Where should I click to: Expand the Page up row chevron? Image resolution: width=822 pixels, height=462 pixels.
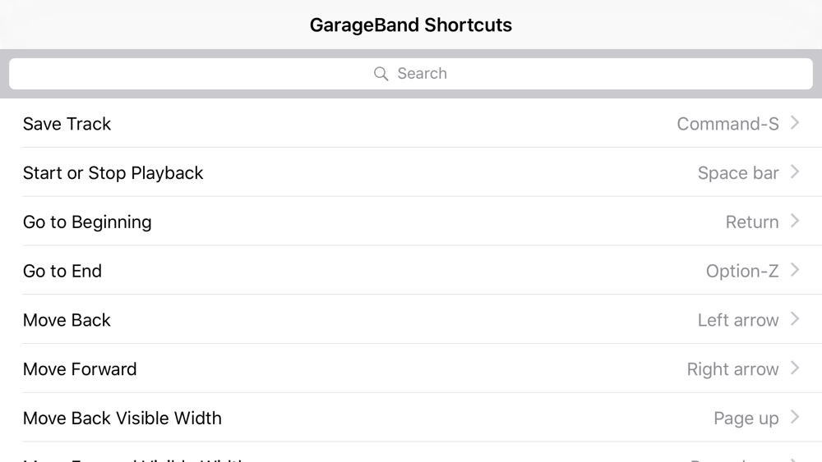click(795, 418)
